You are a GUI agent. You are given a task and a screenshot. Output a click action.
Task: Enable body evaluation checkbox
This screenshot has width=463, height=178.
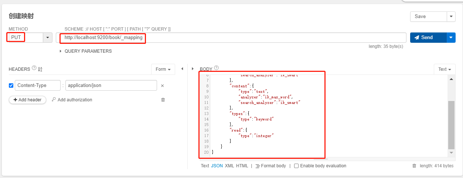(296, 166)
